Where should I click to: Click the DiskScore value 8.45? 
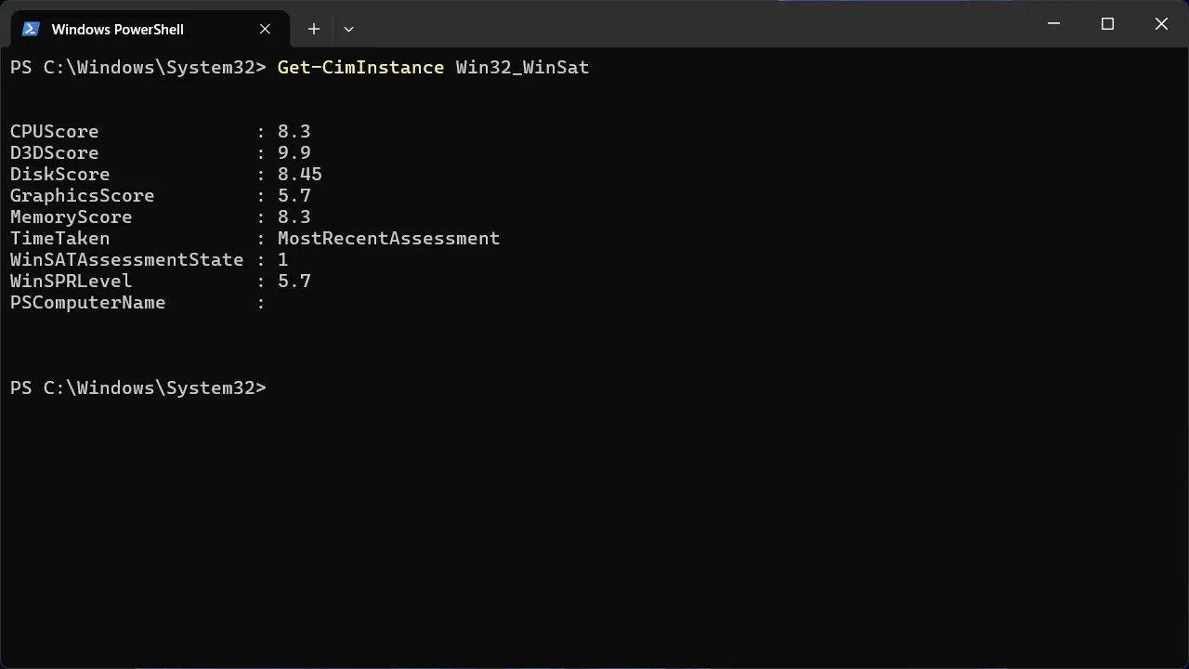pos(299,174)
